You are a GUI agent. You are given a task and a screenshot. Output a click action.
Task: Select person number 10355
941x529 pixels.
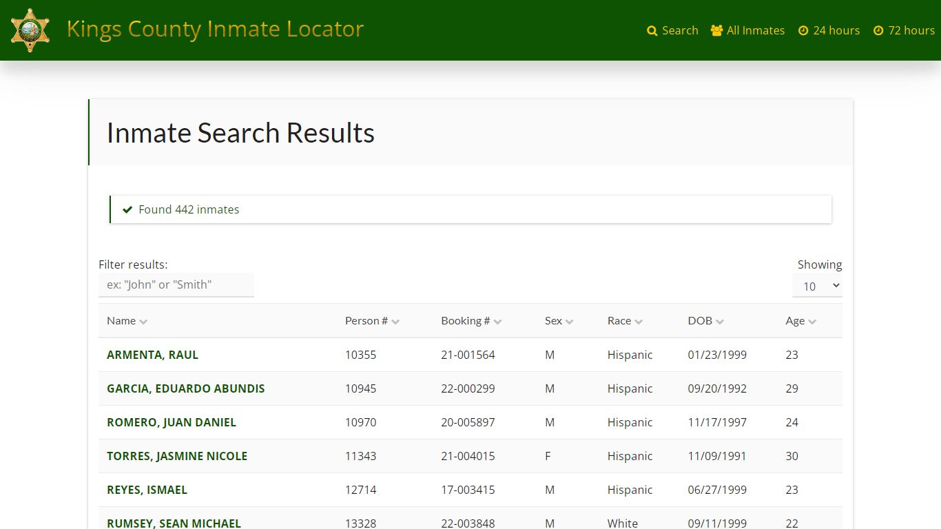[x=360, y=355]
